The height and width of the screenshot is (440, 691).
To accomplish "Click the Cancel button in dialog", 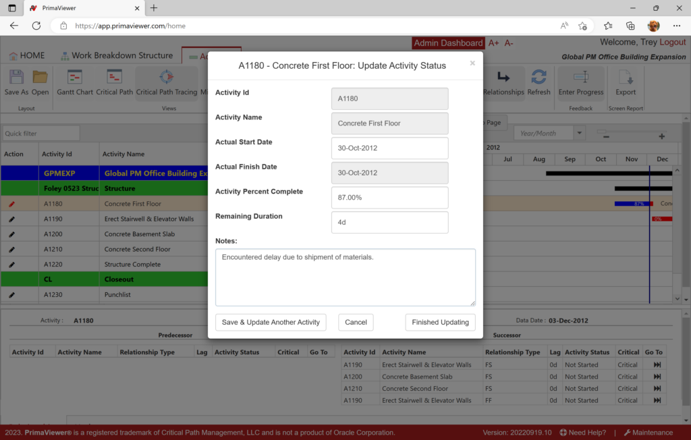I will coord(356,323).
